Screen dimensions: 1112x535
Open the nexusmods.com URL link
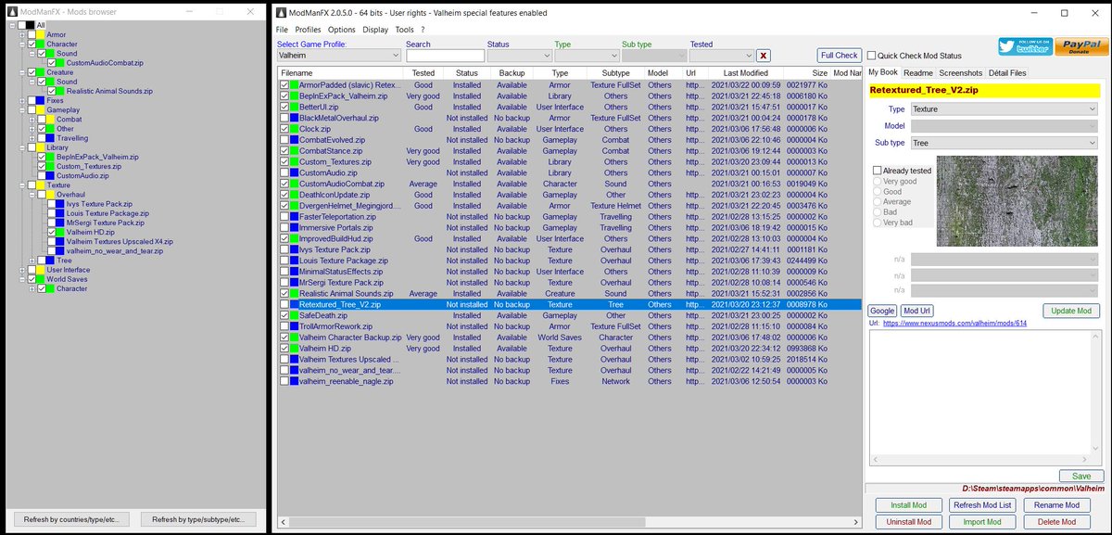(954, 324)
